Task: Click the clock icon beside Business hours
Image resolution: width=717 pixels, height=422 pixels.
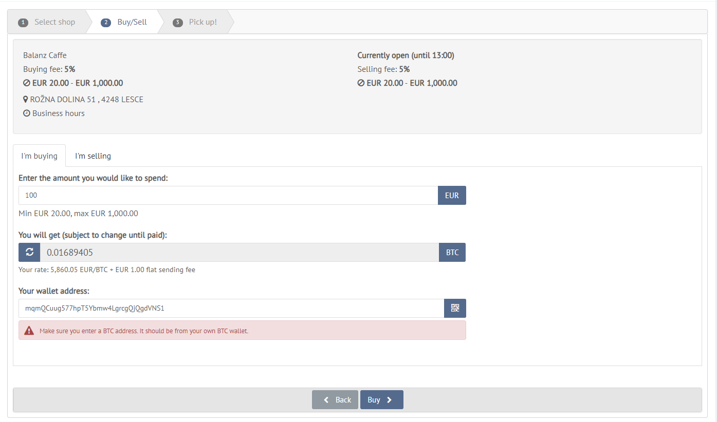Action: pos(27,113)
